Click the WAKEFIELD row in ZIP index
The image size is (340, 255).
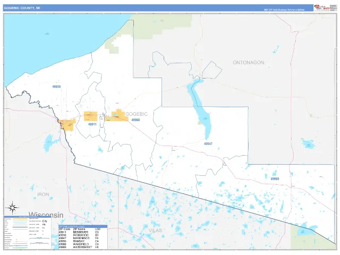(x=83, y=244)
